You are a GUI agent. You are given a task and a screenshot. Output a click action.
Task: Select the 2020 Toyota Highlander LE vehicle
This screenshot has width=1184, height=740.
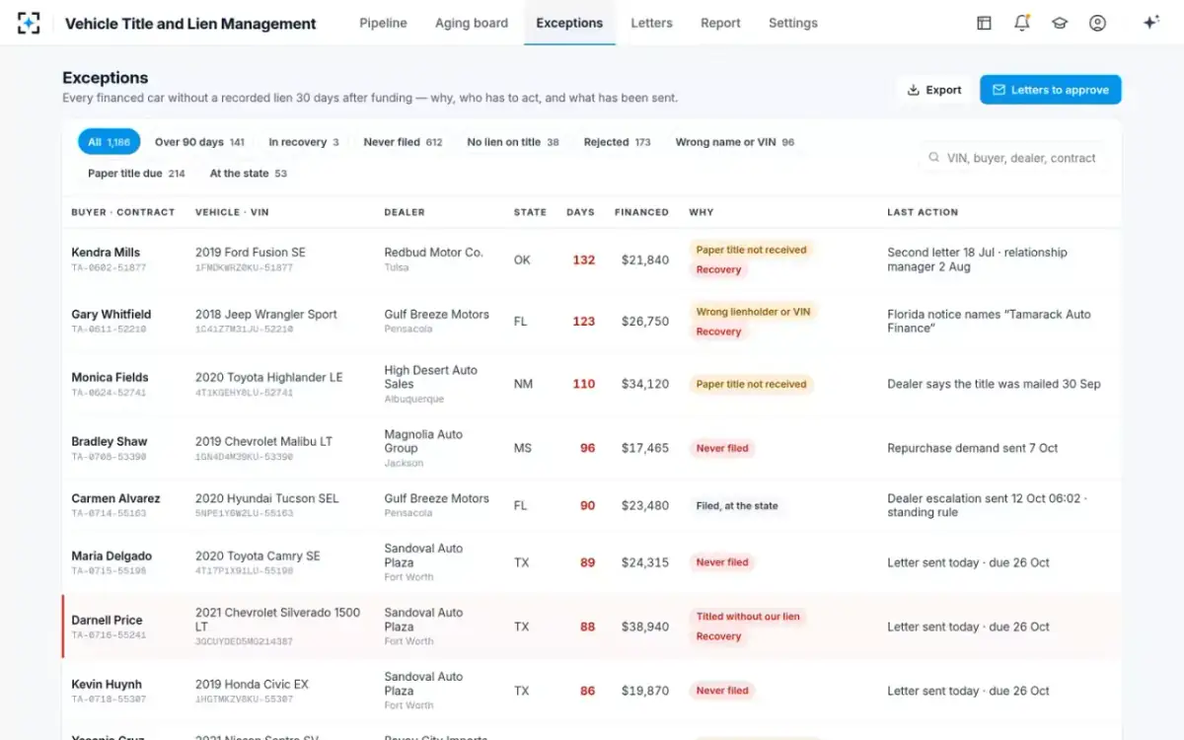click(269, 377)
